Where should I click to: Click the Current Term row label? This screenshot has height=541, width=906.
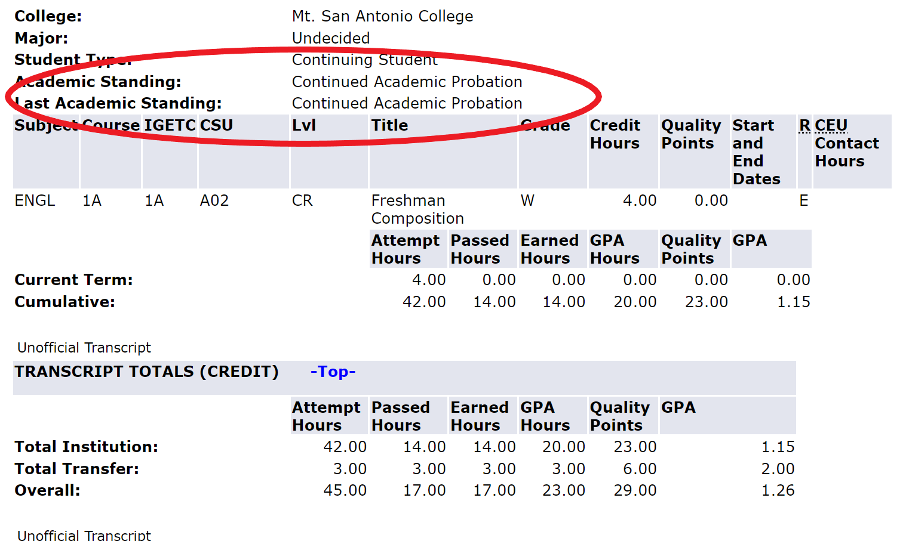coord(73,280)
